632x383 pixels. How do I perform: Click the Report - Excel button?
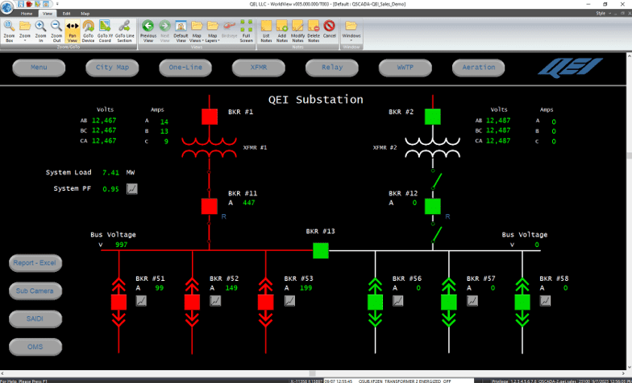[x=35, y=263]
